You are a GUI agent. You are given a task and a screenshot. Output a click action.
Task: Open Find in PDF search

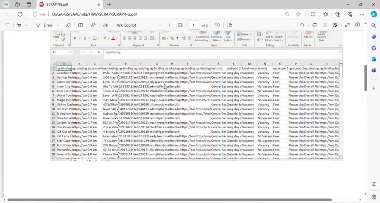coord(302,25)
